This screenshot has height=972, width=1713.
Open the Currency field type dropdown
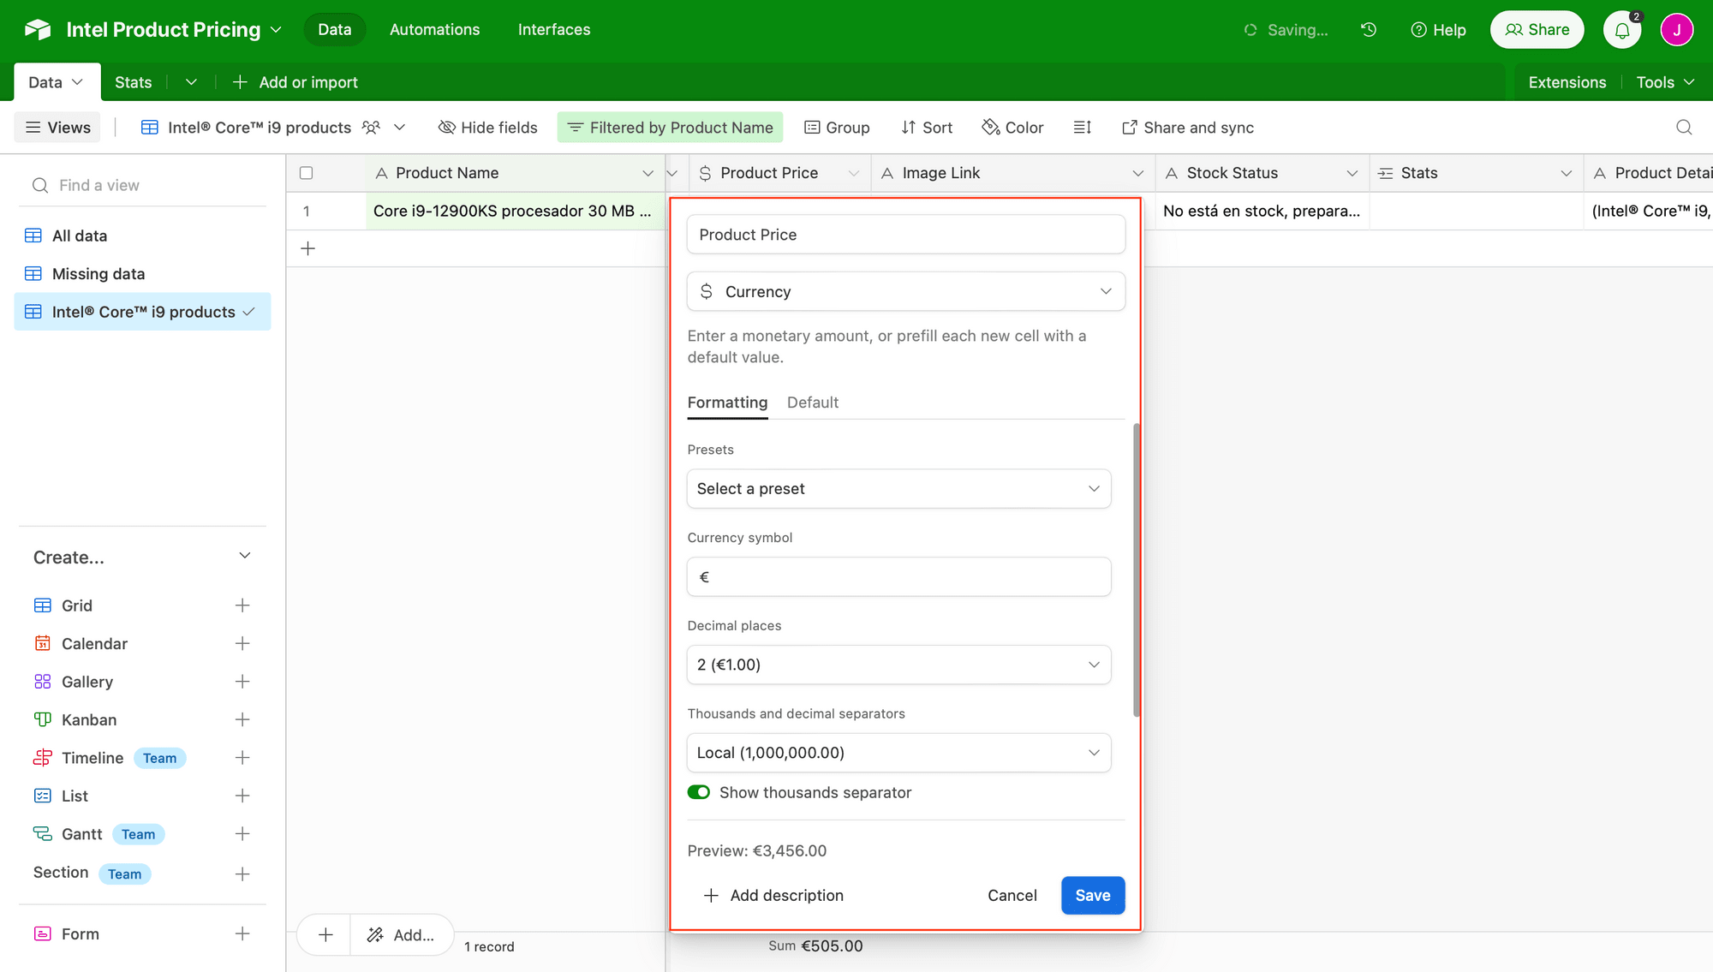[905, 291]
